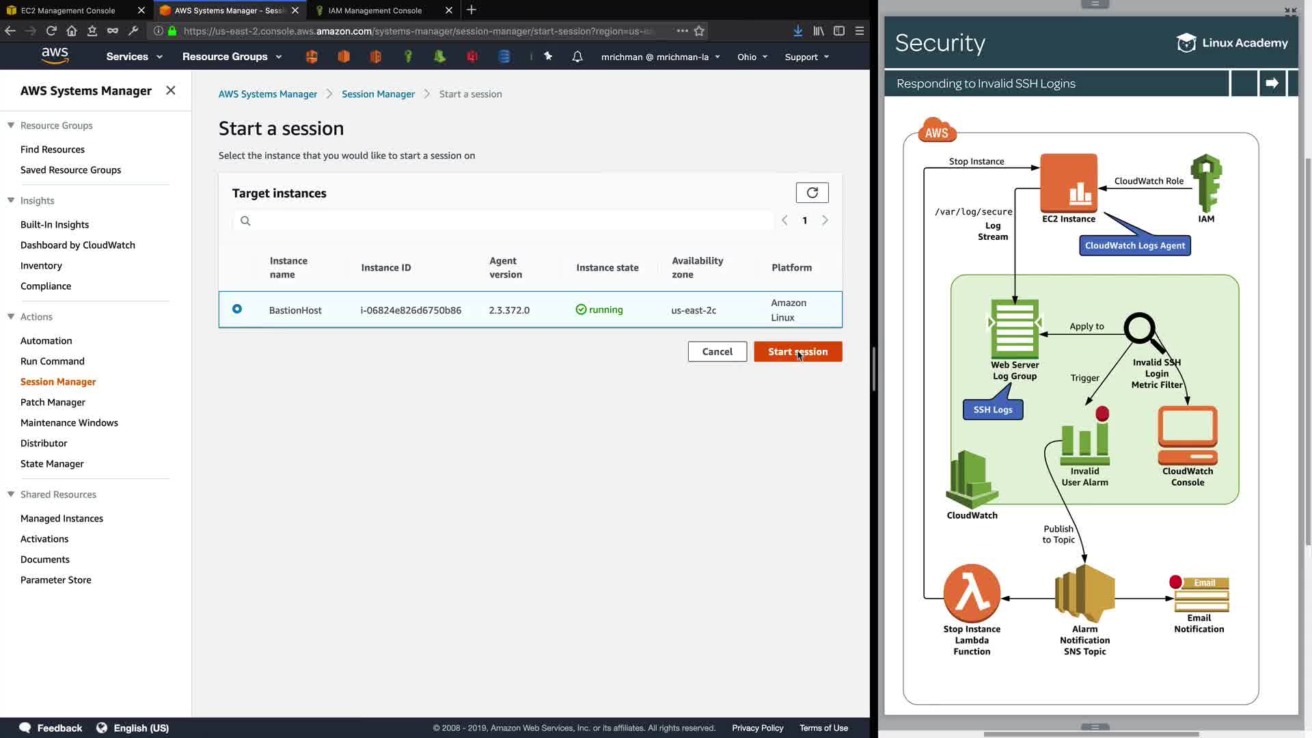Go to next slide arrow icon
This screenshot has width=1312, height=738.
point(1272,83)
